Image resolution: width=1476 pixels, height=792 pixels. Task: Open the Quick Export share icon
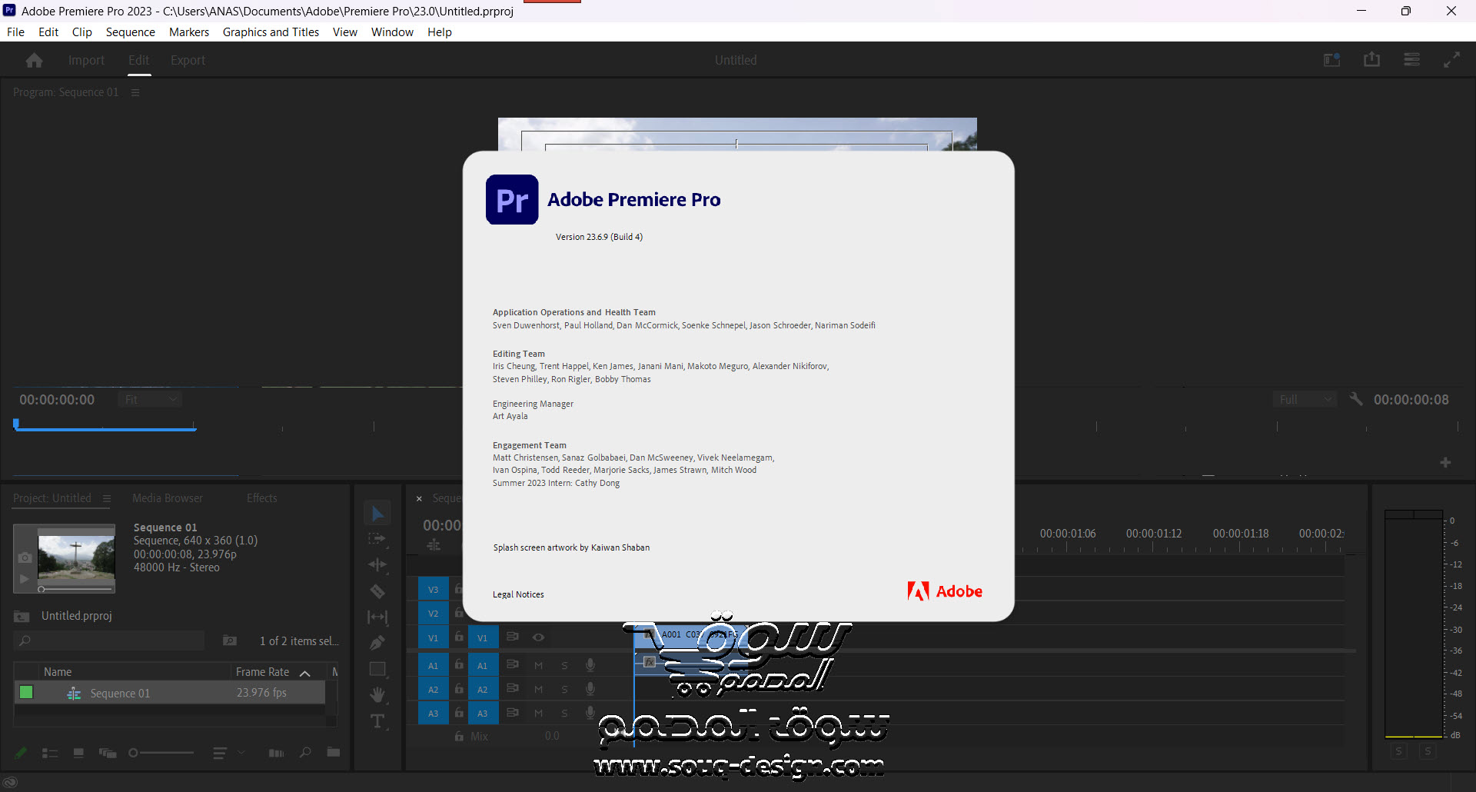click(x=1371, y=60)
